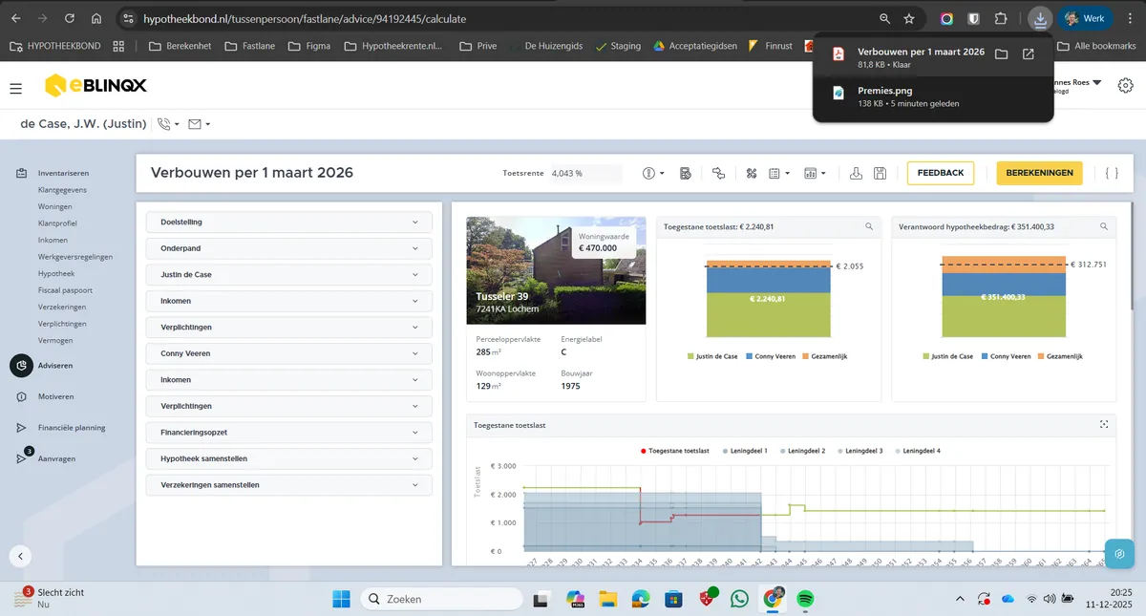Screen dimensions: 1146x616
Task: Click the calculator icon in calculation toolbar
Action: click(685, 173)
